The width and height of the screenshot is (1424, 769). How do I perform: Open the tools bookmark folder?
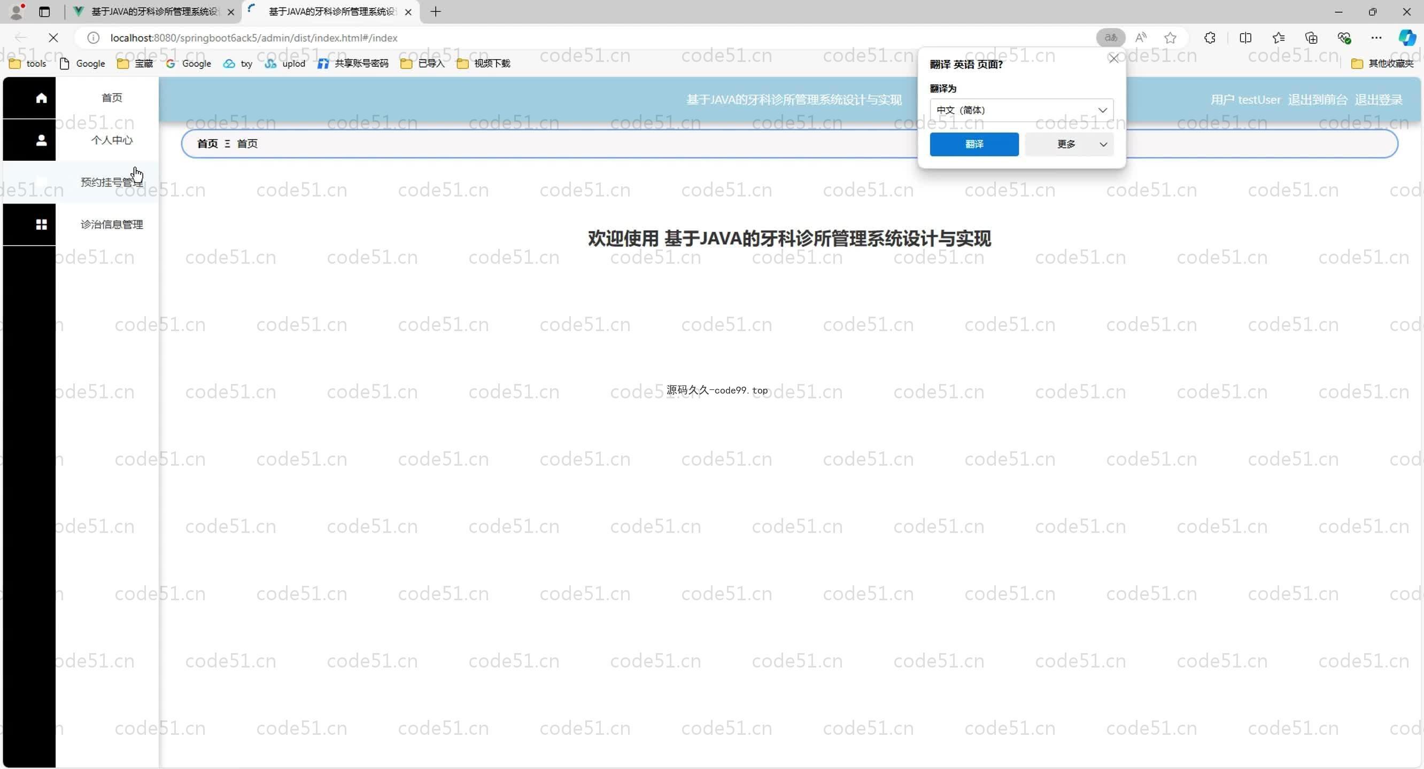[28, 64]
